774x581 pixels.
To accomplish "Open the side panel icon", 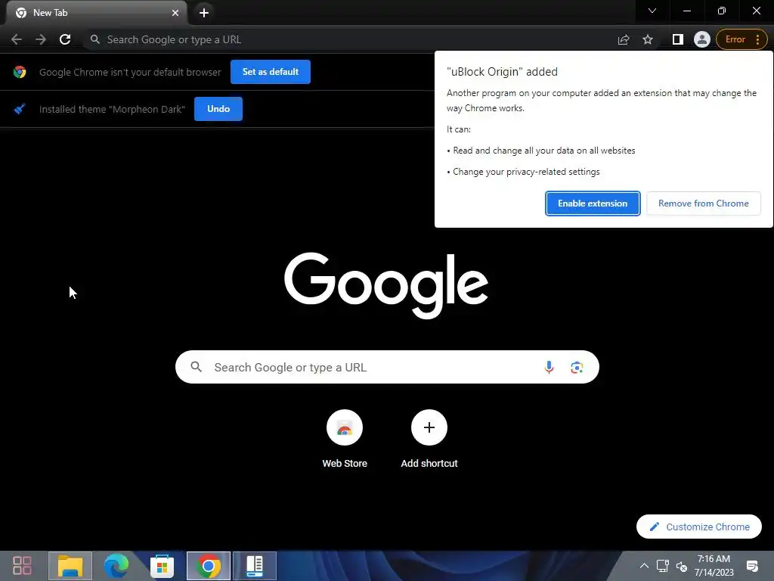I will [678, 39].
